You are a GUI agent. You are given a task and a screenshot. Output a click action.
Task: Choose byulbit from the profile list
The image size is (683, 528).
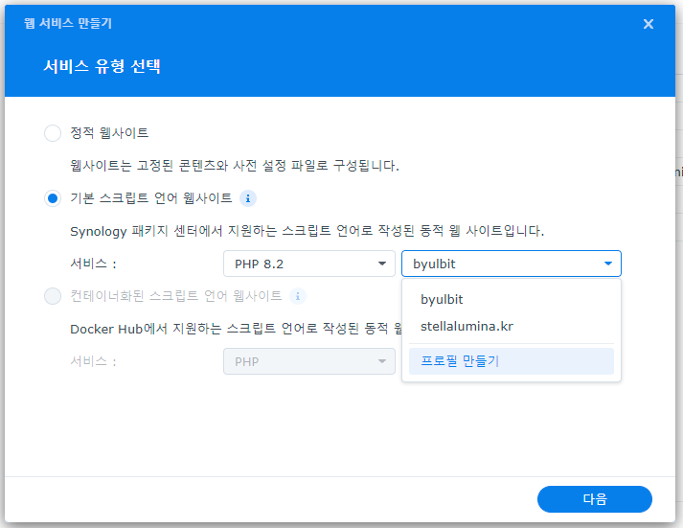442,299
